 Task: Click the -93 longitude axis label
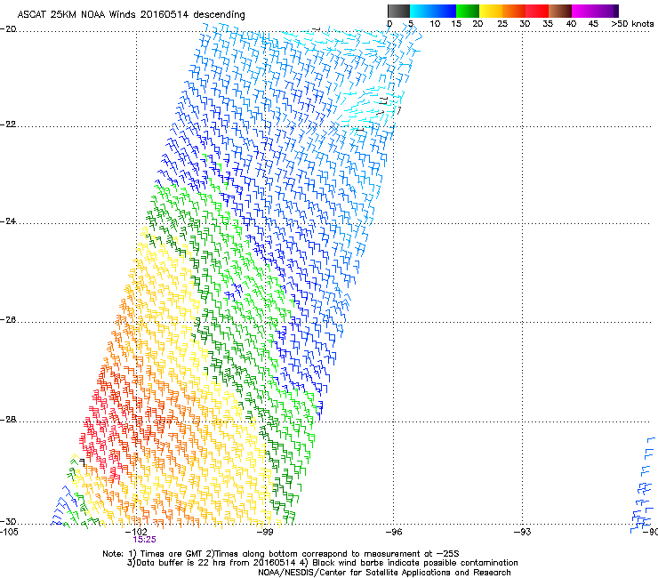tap(522, 532)
